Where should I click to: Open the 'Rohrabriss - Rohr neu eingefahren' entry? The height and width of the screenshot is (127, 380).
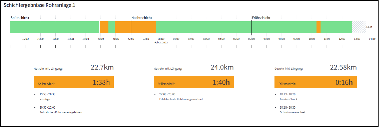61,112
